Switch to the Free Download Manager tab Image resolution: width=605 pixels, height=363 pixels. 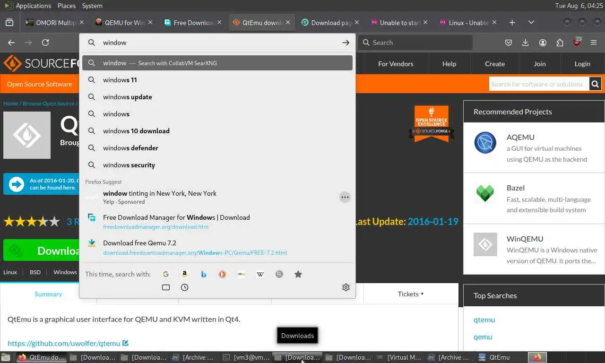[x=193, y=22]
